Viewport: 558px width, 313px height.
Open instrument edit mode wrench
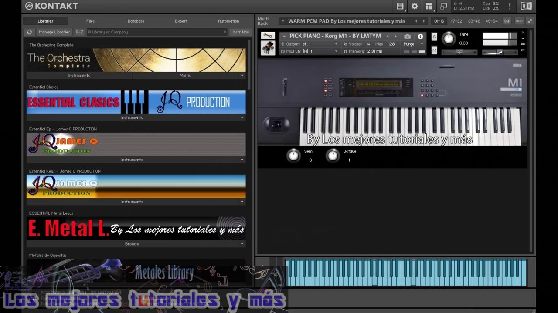coord(268,36)
